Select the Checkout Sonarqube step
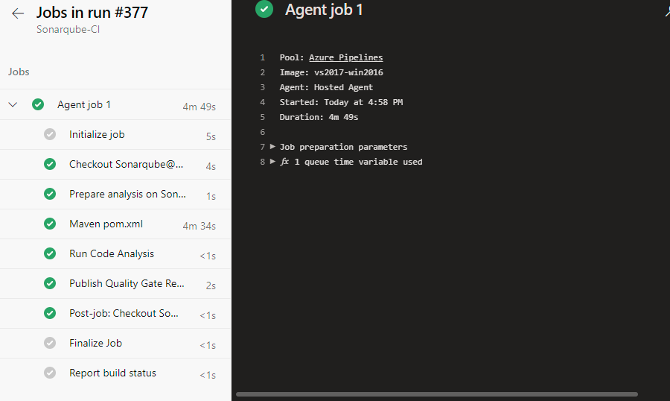 [x=126, y=165]
